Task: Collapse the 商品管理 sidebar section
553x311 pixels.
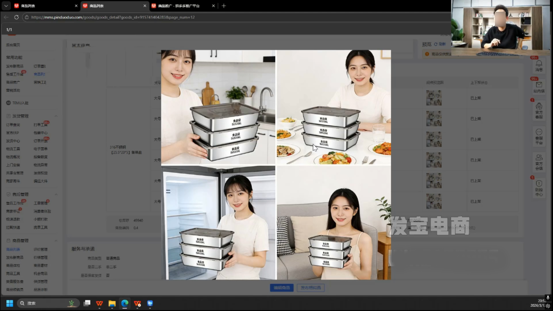Action: [56, 241]
